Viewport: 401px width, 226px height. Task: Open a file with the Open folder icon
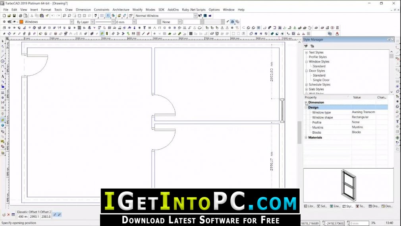pos(9,16)
